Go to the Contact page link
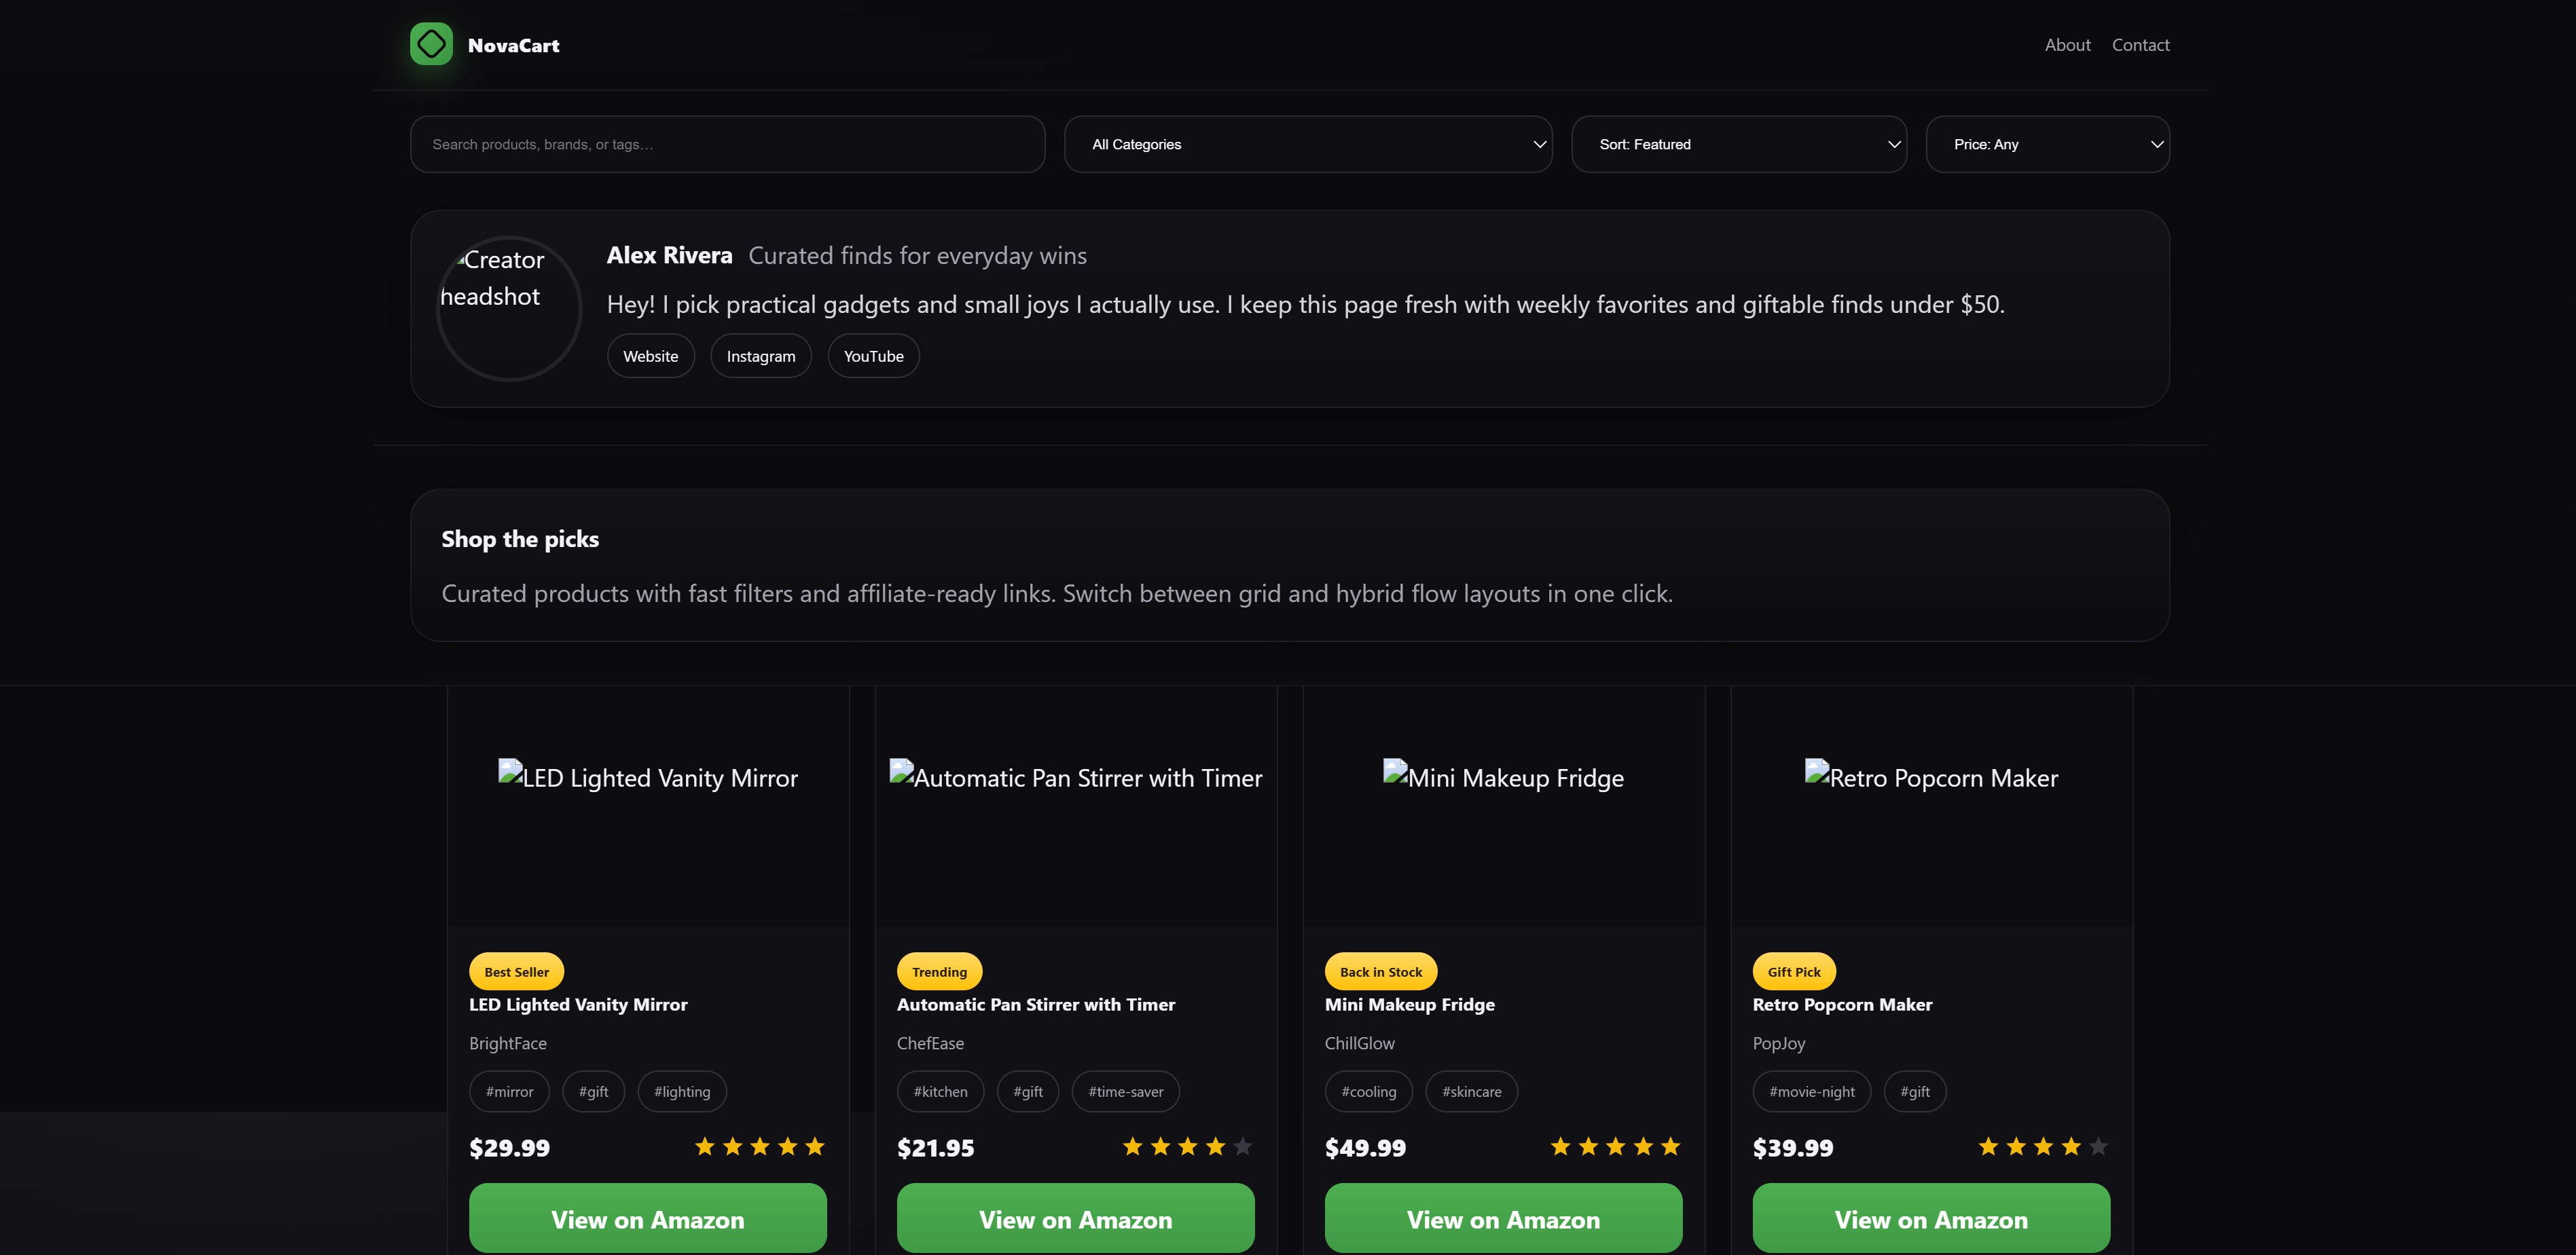 click(x=2140, y=45)
